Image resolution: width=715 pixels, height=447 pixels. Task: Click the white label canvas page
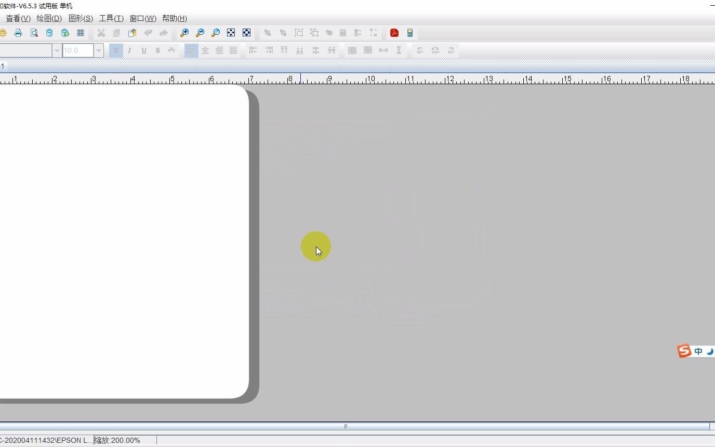tap(124, 242)
